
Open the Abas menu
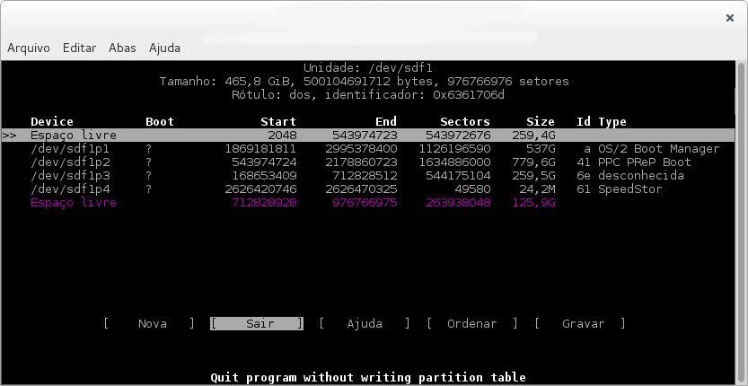point(122,48)
